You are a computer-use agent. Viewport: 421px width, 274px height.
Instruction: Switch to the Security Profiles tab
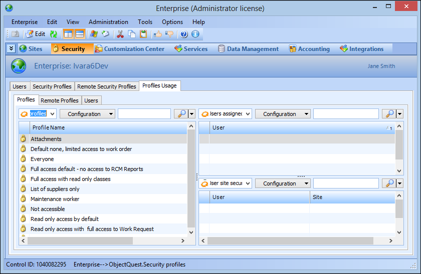[x=52, y=86]
